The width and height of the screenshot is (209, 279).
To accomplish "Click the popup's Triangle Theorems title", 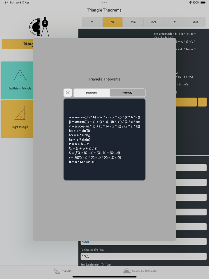I will [104, 79].
